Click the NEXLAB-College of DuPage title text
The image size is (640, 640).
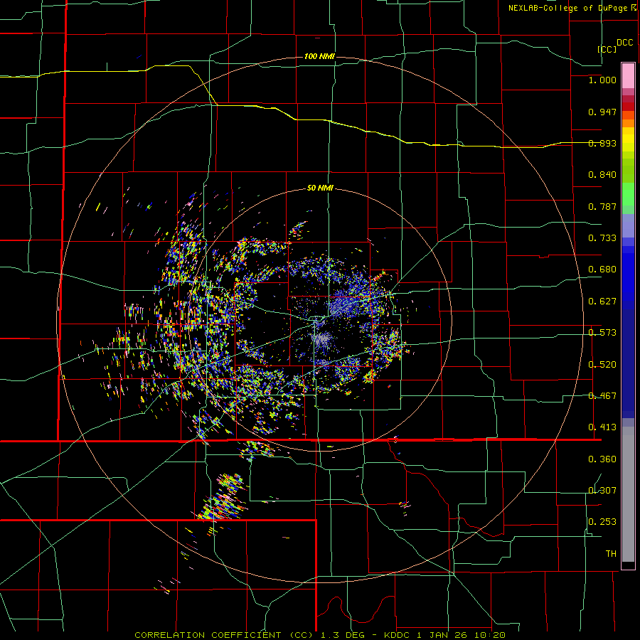click(570, 8)
